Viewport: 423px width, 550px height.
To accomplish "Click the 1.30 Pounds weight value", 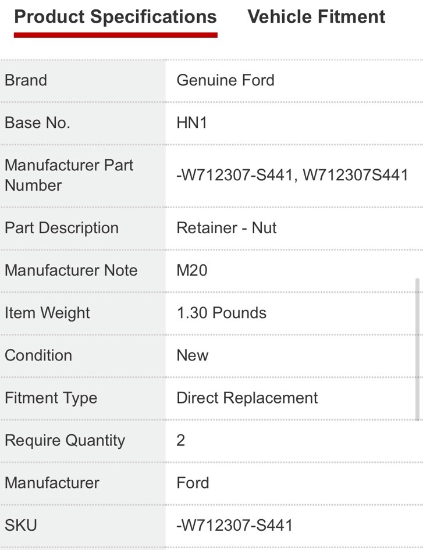I will point(221,313).
